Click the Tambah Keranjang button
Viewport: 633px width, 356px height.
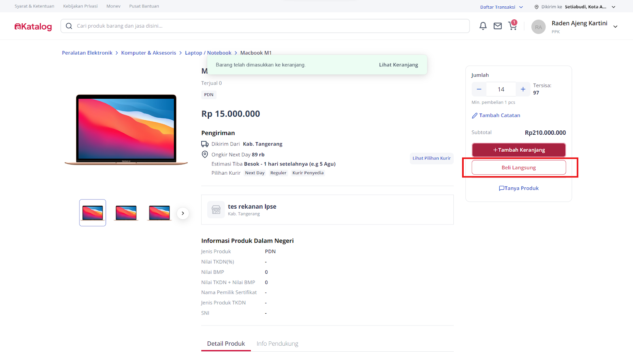coord(518,150)
